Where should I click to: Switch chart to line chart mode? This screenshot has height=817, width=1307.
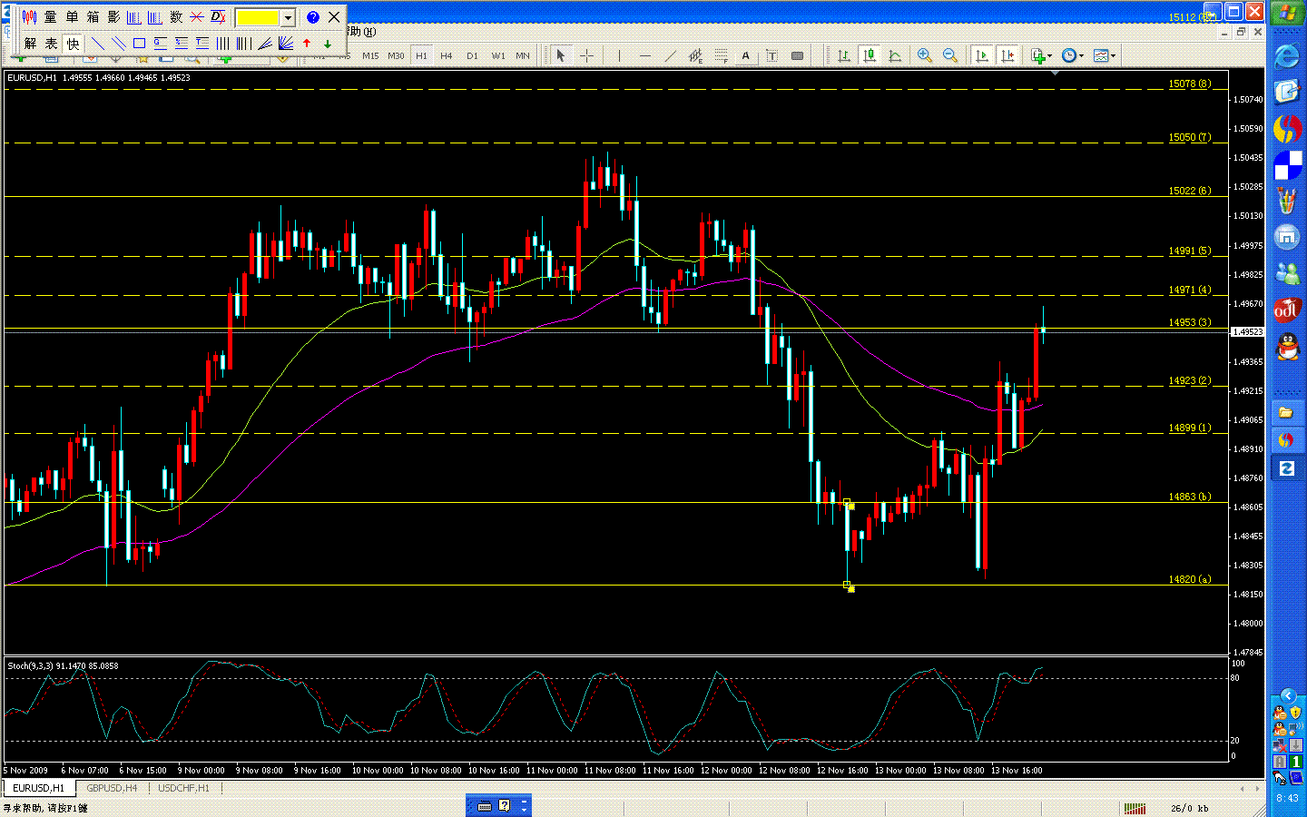pyautogui.click(x=895, y=55)
